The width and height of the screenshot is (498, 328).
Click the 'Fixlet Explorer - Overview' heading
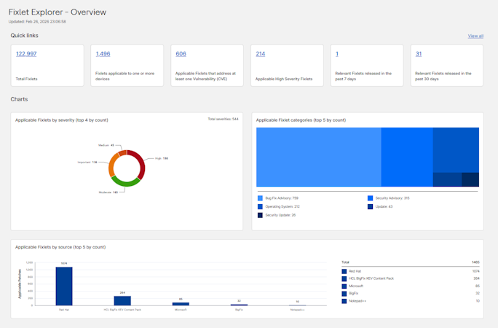click(x=58, y=12)
